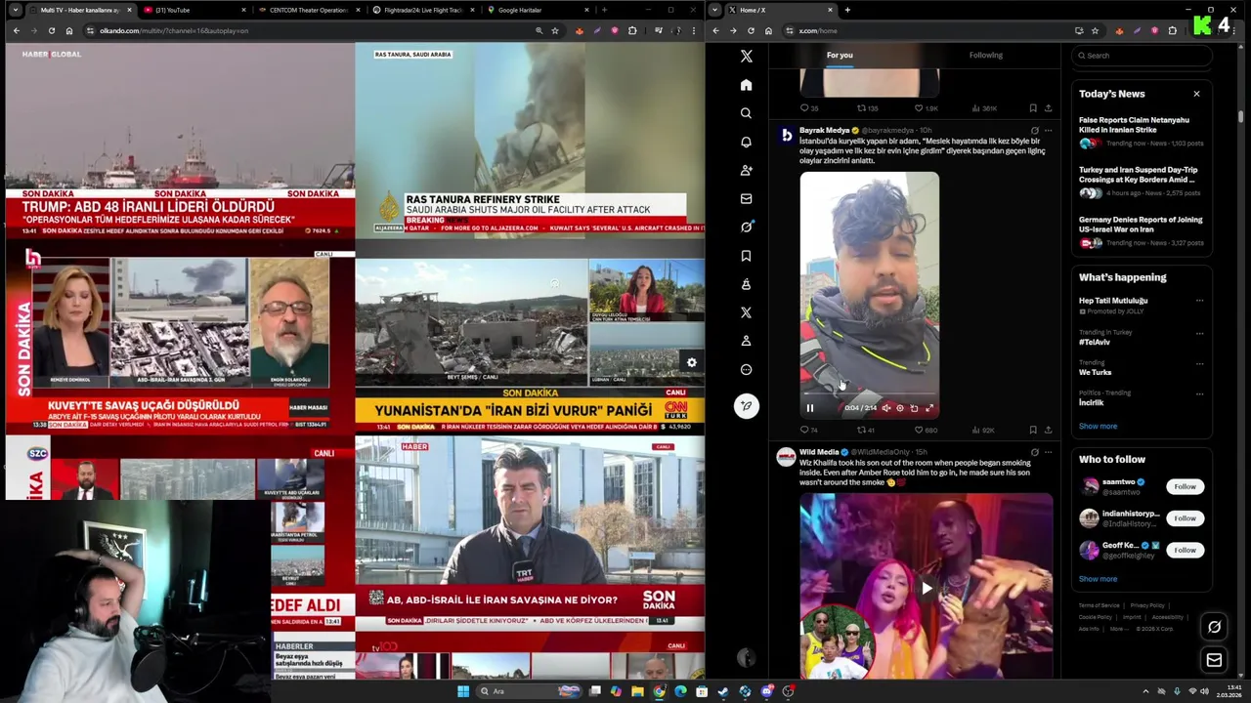This screenshot has width=1251, height=703.
Task: Switch to the Google Haritalar tab
Action: click(538, 10)
